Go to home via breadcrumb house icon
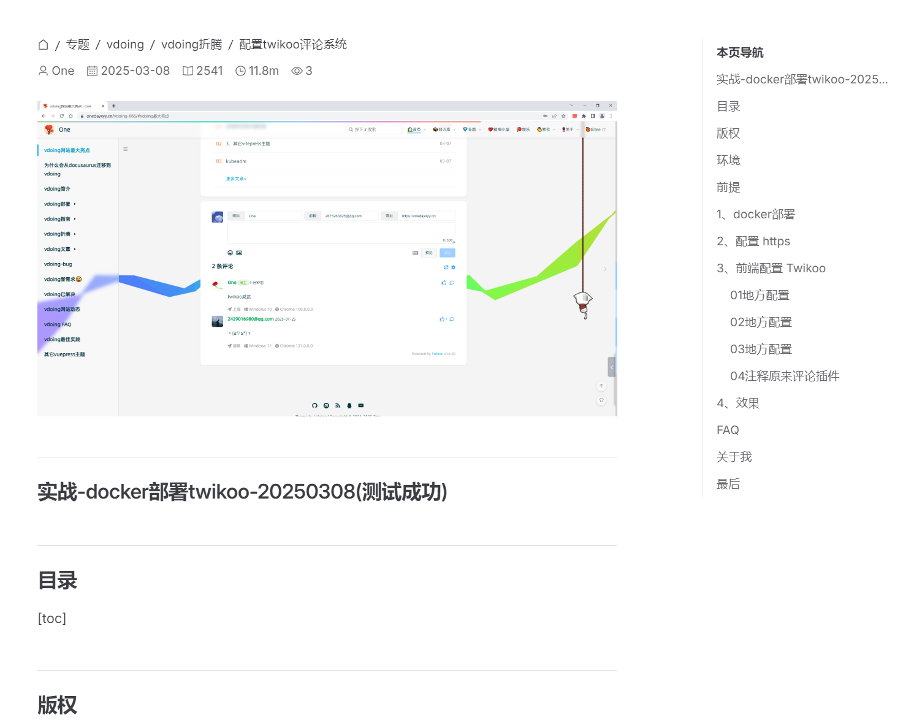The image size is (914, 723). point(43,44)
